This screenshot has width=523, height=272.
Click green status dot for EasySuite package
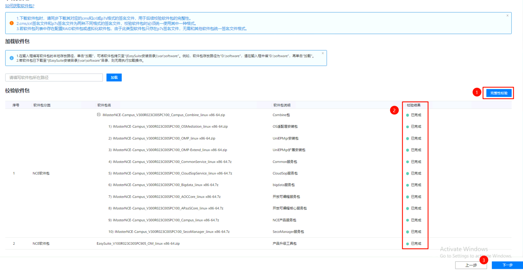point(407,244)
